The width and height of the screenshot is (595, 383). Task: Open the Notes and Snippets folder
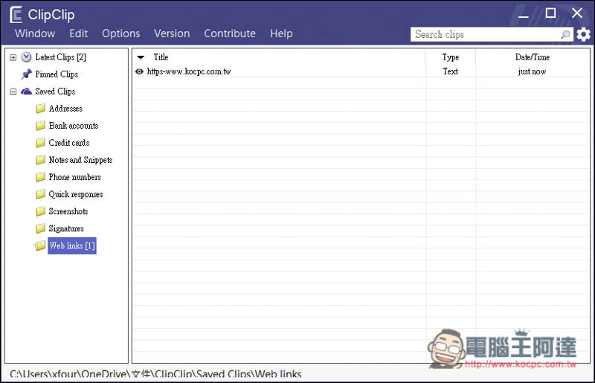[80, 160]
